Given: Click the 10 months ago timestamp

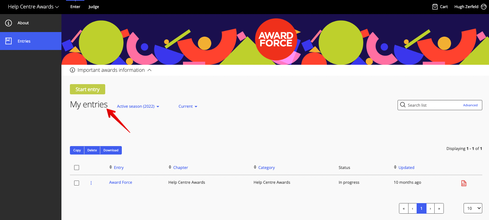Looking at the screenshot, I should [x=407, y=182].
